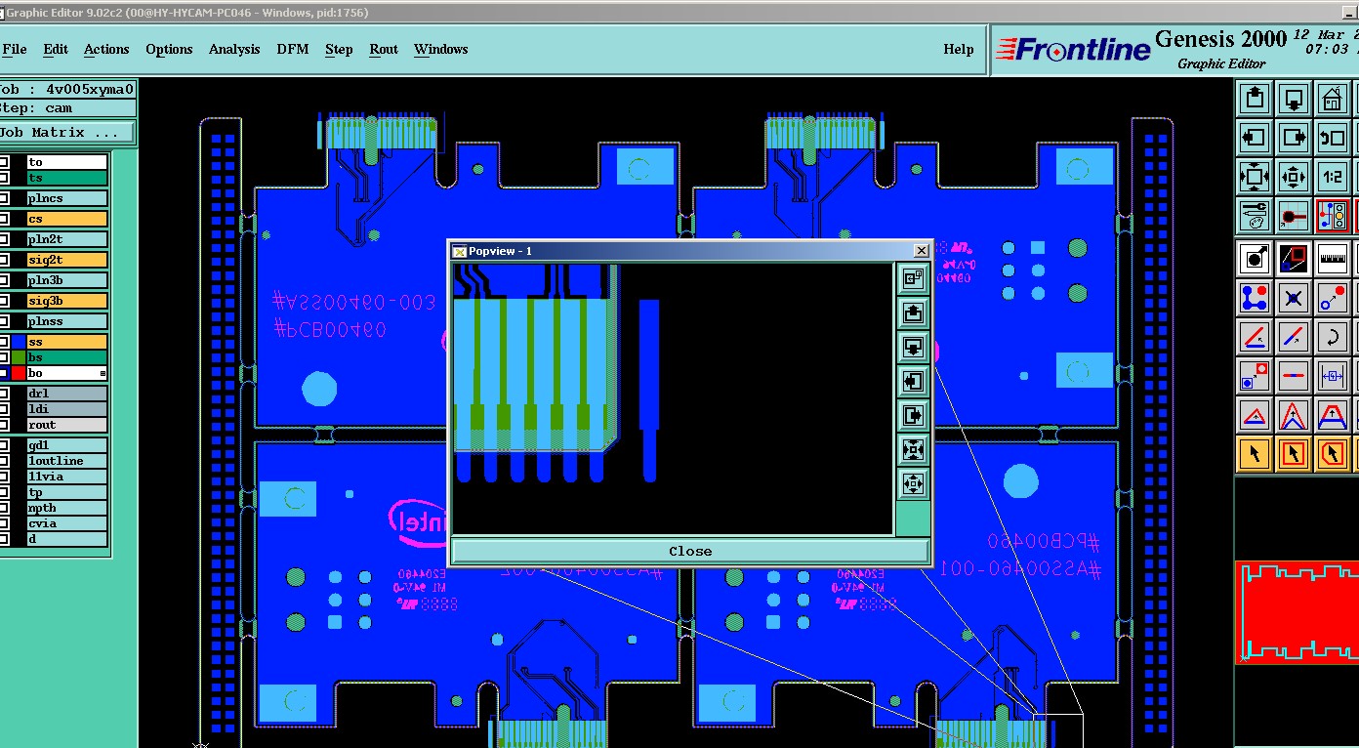Click the red-bordered traffic light filter icon
The width and height of the screenshot is (1359, 748).
pyautogui.click(x=1333, y=216)
